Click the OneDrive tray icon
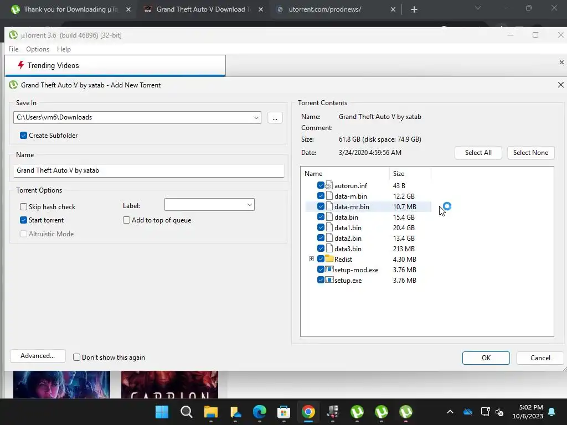The width and height of the screenshot is (567, 425). (467, 412)
